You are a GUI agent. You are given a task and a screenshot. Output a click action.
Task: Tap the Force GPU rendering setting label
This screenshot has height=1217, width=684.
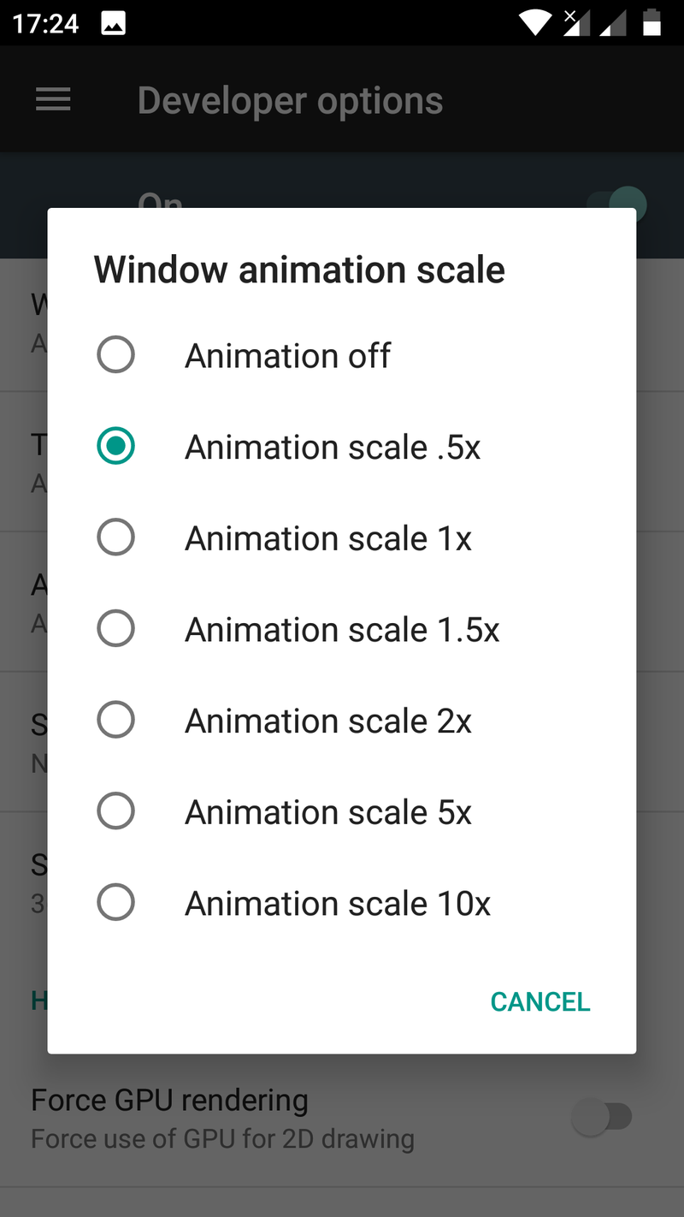tap(169, 1101)
